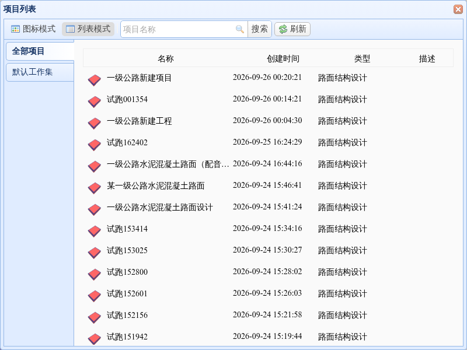Click 路面结构设计 type in 试跑001354 row
The width and height of the screenshot is (467, 350).
tap(343, 99)
